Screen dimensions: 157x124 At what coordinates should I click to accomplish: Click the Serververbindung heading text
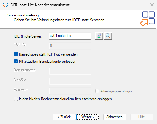tap(23, 15)
